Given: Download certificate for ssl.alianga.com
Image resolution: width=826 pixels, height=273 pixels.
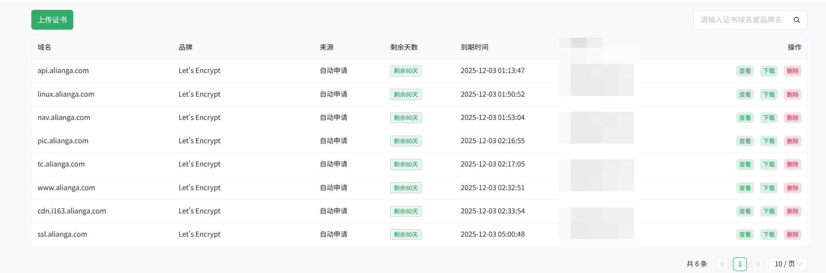Looking at the screenshot, I should click(769, 235).
